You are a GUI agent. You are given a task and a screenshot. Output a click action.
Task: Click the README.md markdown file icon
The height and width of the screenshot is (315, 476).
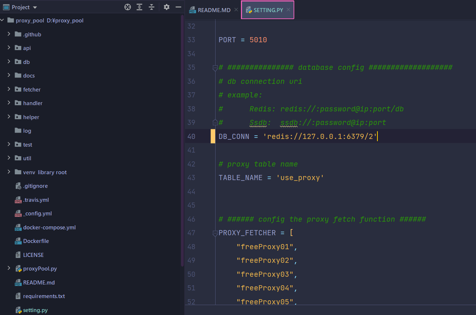(18, 283)
